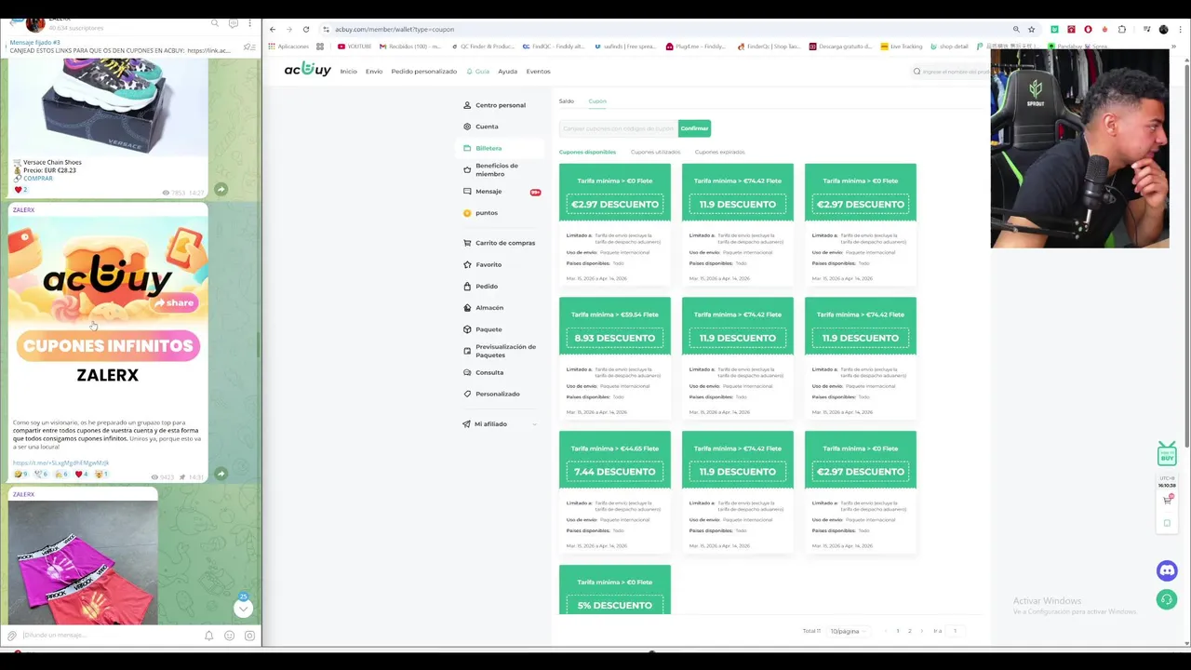
Task: Open the Eventos menu item
Action: click(x=538, y=72)
